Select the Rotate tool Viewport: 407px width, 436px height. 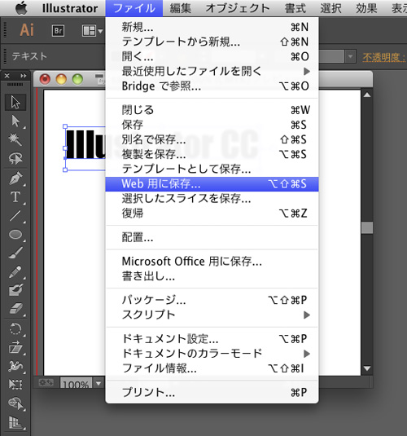pos(15,329)
